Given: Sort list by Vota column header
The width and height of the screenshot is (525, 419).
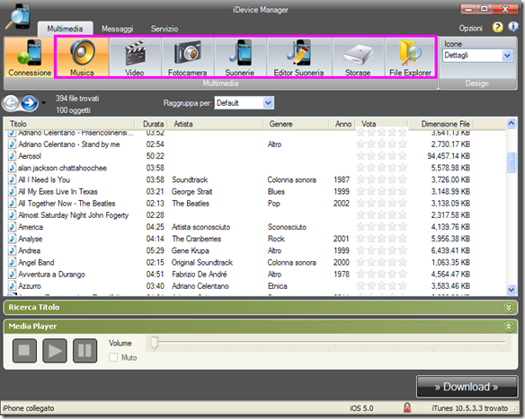Looking at the screenshot, I should tap(381, 124).
